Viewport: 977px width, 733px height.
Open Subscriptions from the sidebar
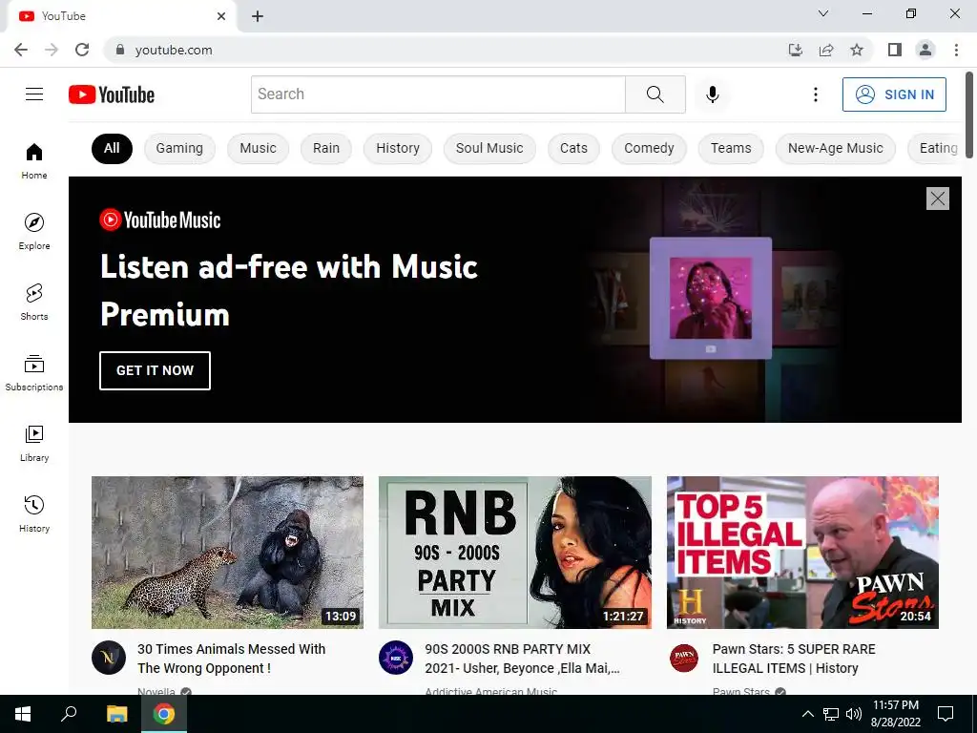[x=34, y=372]
